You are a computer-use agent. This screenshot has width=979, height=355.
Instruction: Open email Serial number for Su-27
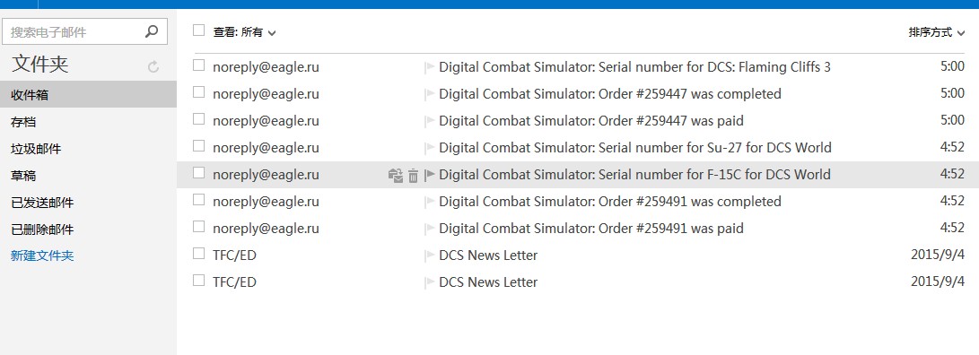pos(635,148)
